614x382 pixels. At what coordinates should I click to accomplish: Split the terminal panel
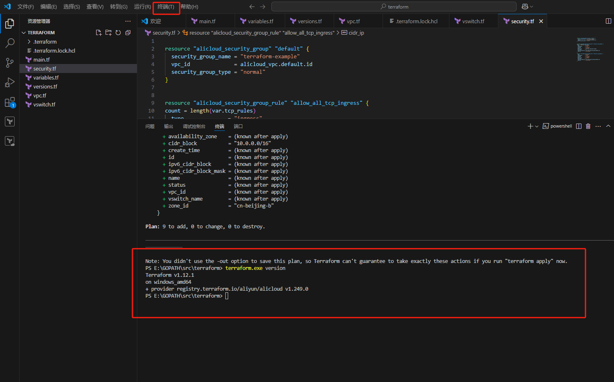[x=579, y=126]
